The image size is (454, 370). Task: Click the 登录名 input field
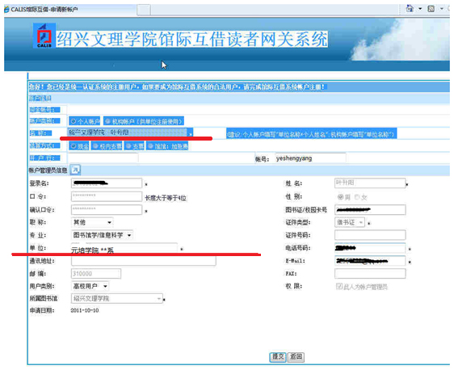pyautogui.click(x=107, y=183)
